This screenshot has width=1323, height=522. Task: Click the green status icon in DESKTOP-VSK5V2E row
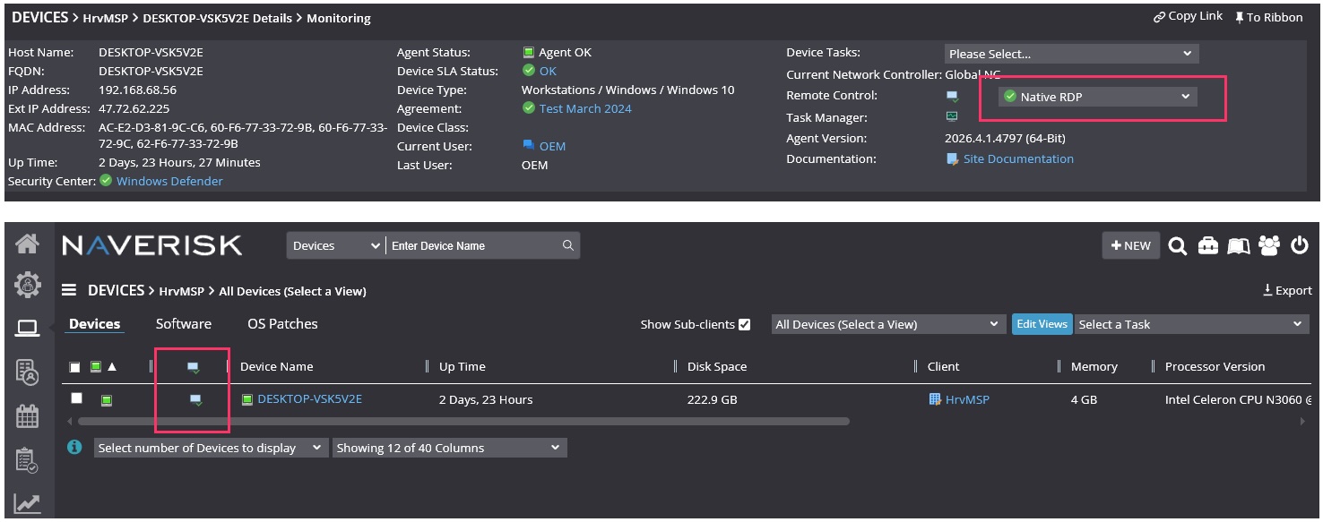pos(106,399)
